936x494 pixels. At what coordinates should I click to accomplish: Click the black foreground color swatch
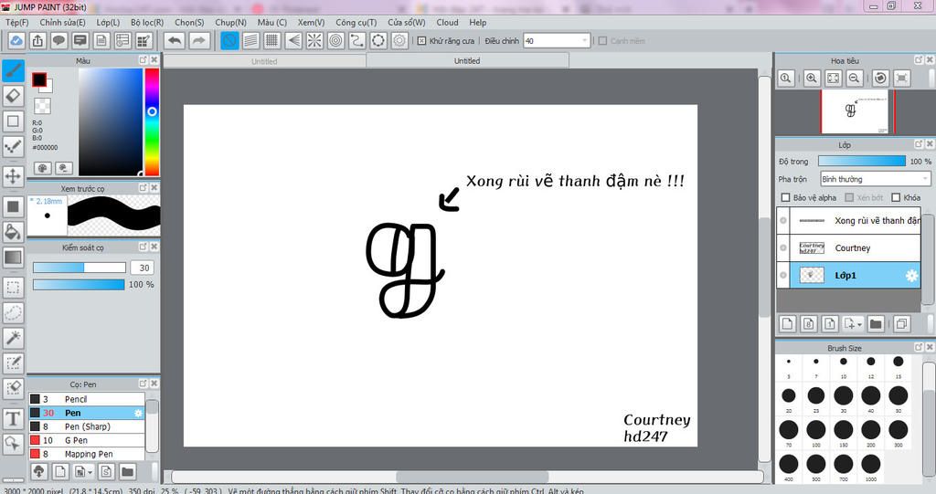(39, 79)
